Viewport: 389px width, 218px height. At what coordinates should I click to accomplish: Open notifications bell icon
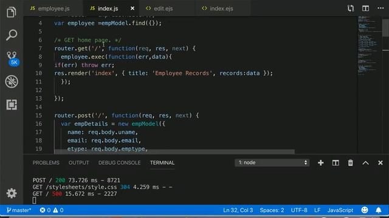point(378,210)
